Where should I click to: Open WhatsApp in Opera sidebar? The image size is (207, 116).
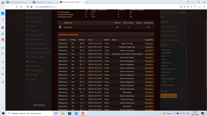[3, 34]
